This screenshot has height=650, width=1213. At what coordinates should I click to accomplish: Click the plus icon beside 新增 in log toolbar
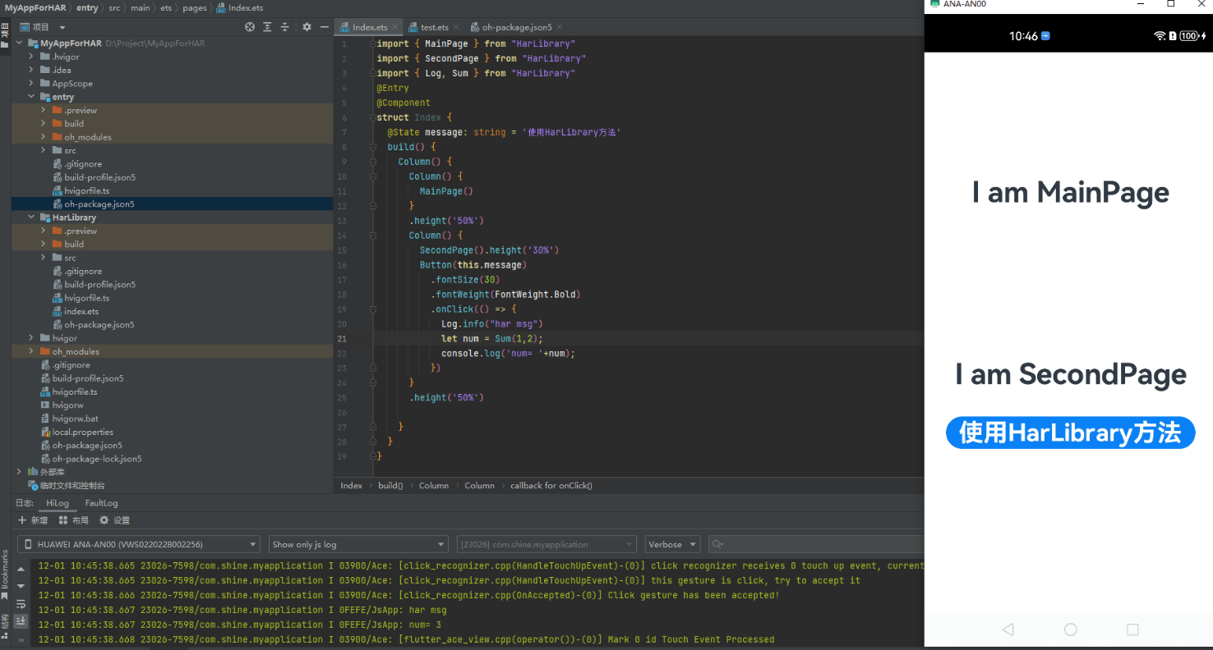click(x=22, y=520)
